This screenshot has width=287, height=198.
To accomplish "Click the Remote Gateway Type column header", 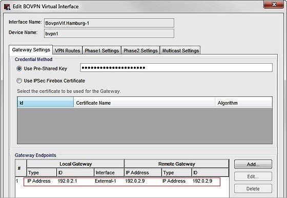I will pos(177,172).
